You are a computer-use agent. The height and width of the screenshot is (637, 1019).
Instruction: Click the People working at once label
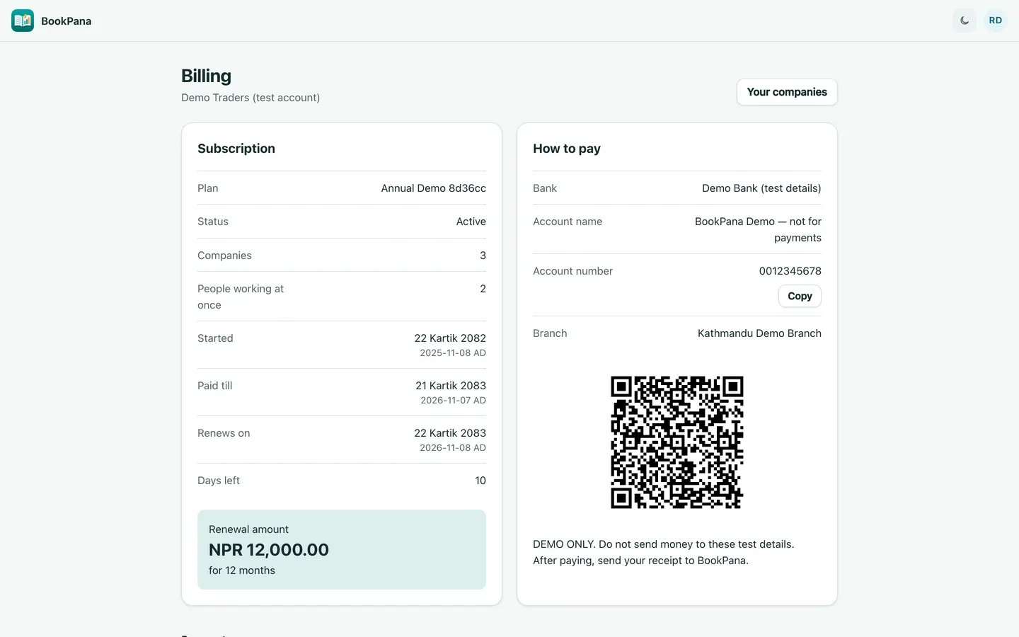(x=241, y=297)
